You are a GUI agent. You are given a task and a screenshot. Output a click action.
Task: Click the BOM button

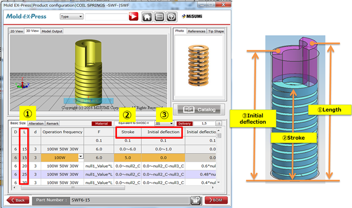point(216,200)
